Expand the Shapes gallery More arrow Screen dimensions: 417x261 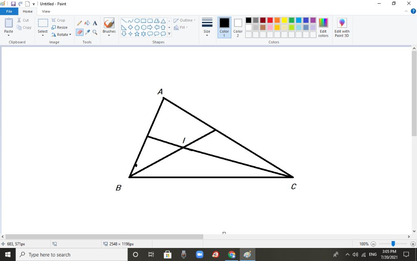(169, 34)
